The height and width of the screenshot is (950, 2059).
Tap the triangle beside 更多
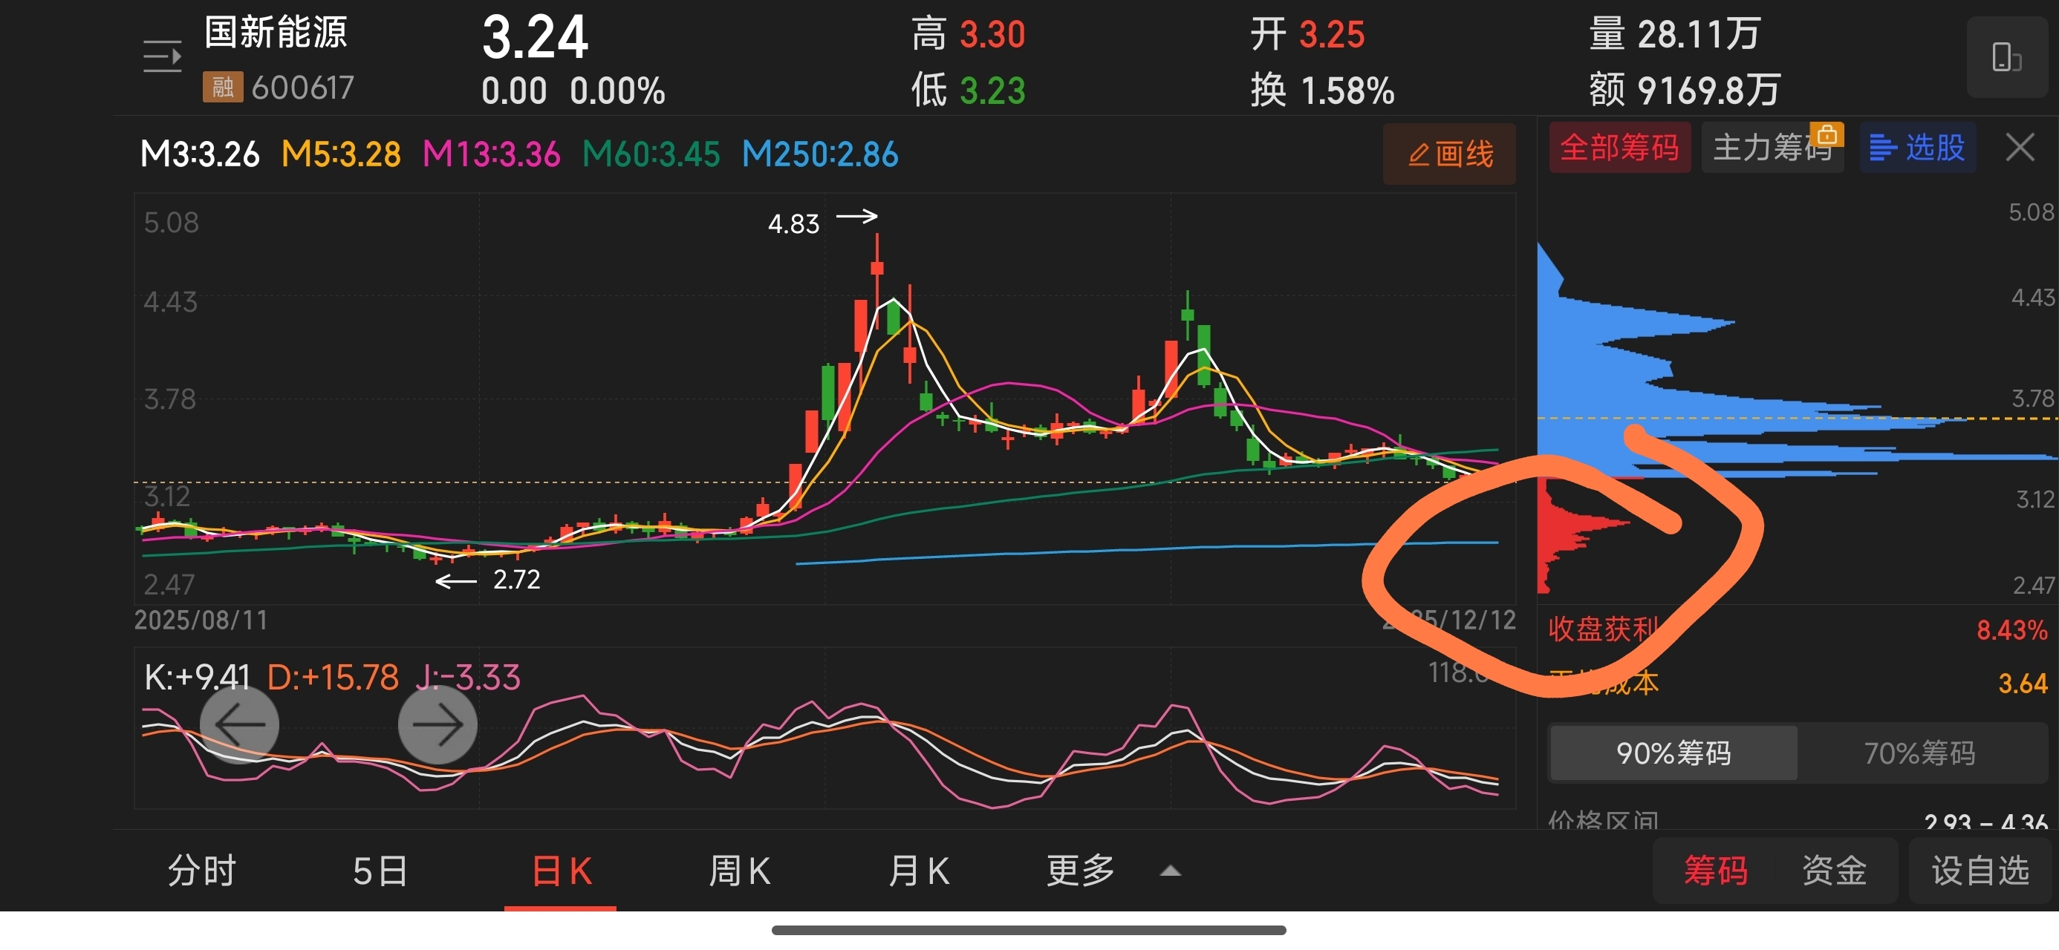pos(1170,871)
